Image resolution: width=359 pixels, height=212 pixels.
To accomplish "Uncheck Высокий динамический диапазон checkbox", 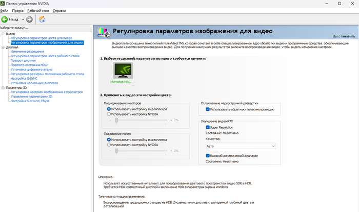I will coord(208,155).
